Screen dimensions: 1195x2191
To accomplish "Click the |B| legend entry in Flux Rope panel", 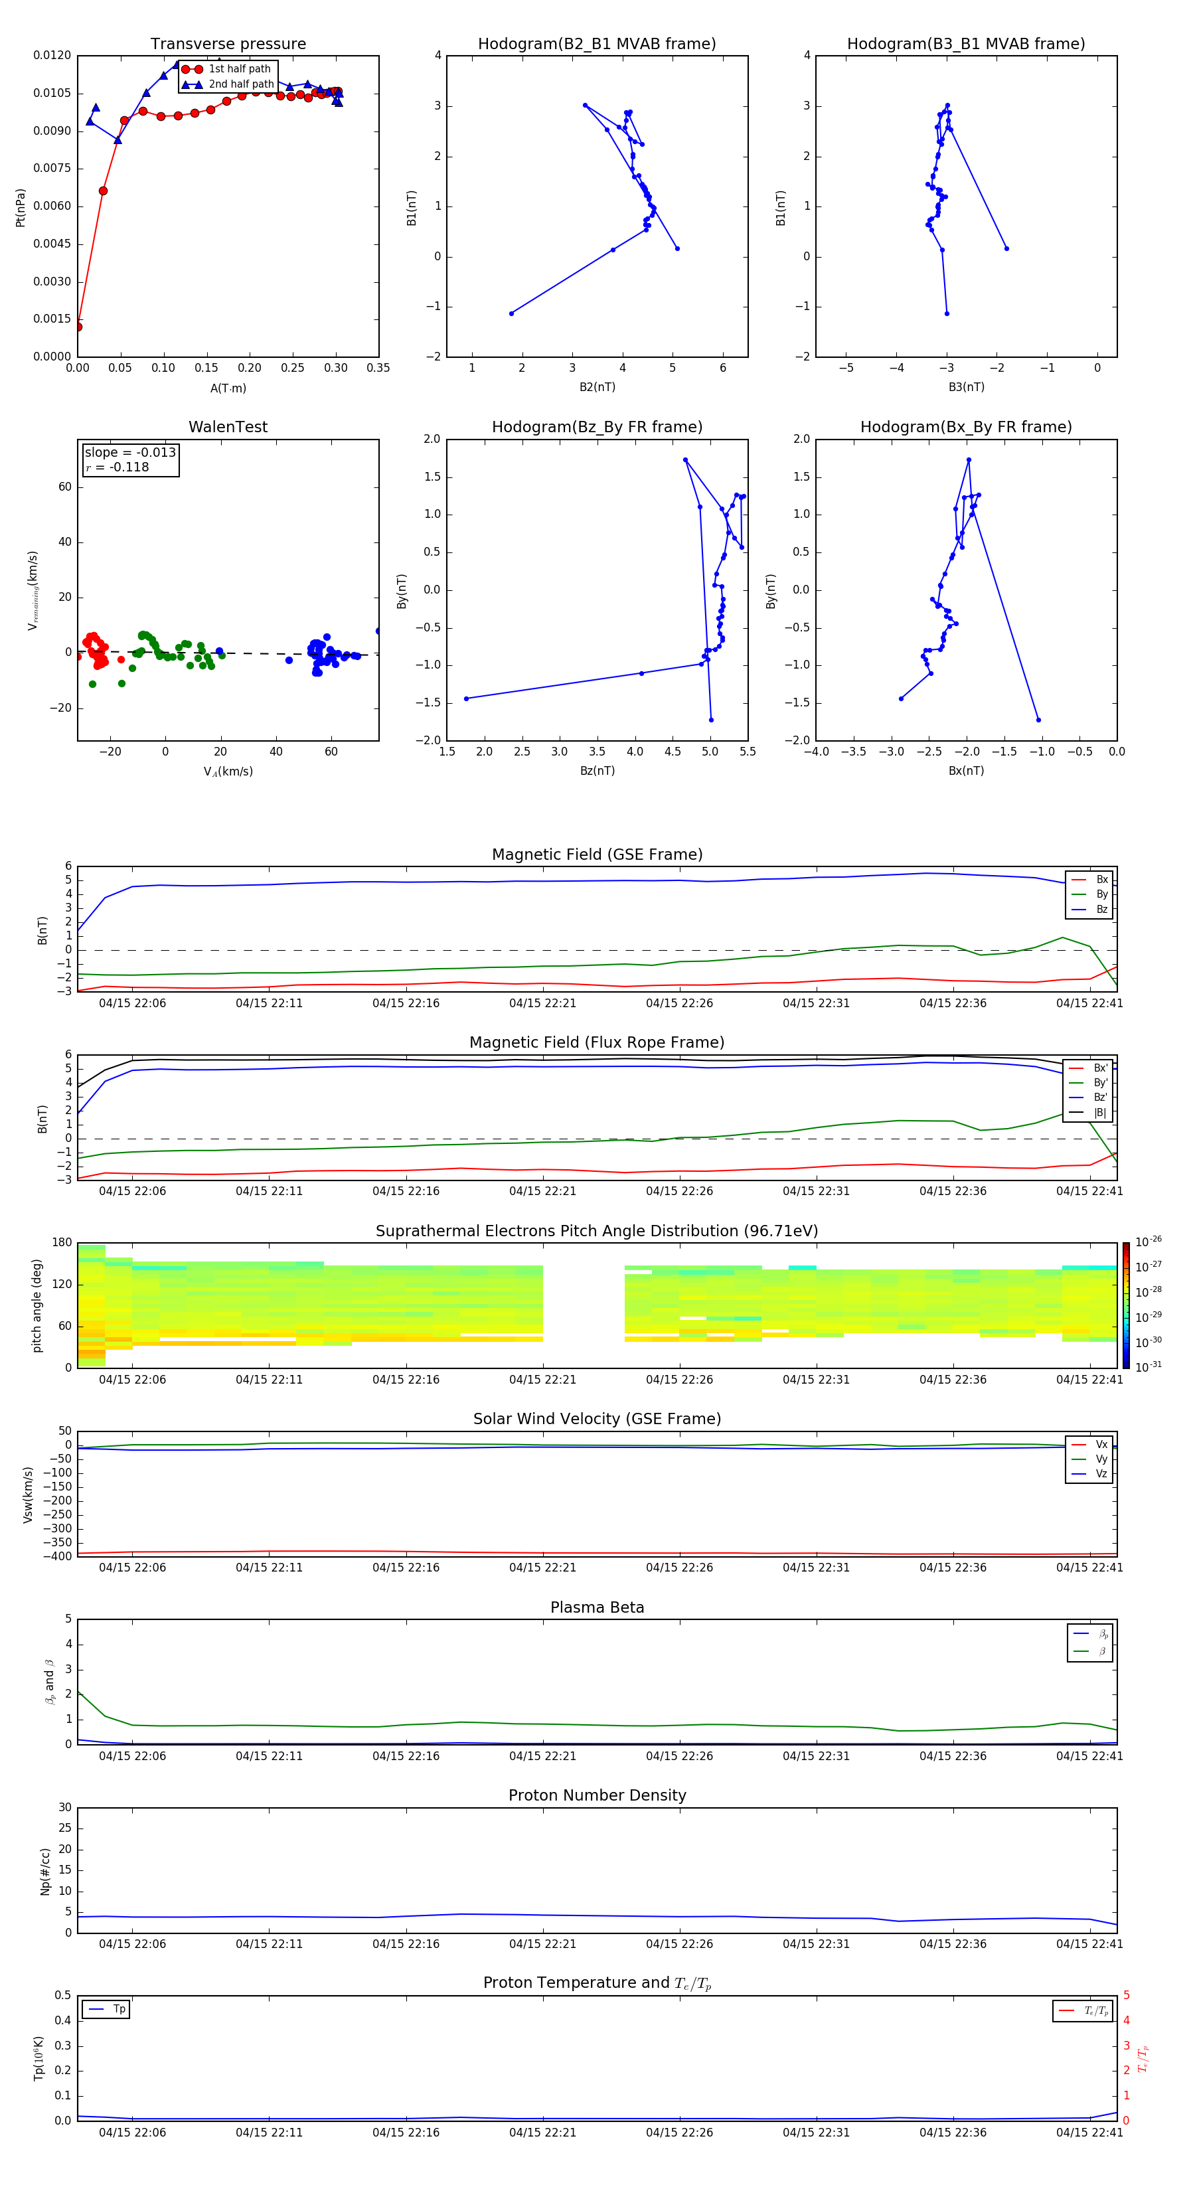I will (1089, 1113).
